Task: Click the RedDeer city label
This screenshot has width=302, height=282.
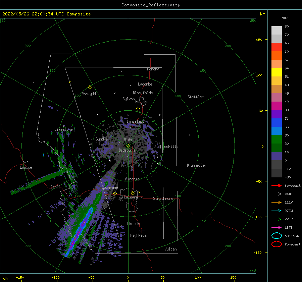Action: tap(142, 102)
